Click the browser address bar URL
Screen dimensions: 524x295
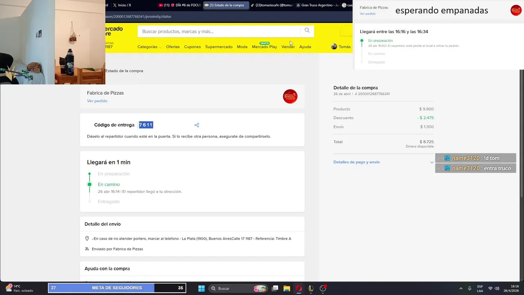pos(138,16)
